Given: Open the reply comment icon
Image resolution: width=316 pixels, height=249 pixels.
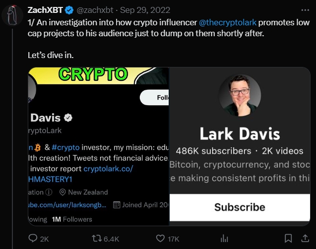Looking at the screenshot, I should (x=33, y=238).
